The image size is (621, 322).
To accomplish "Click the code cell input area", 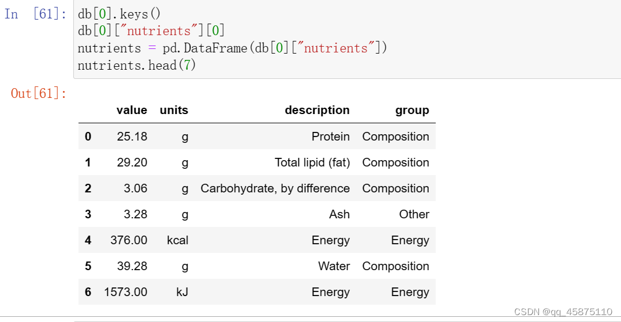I will 346,39.
